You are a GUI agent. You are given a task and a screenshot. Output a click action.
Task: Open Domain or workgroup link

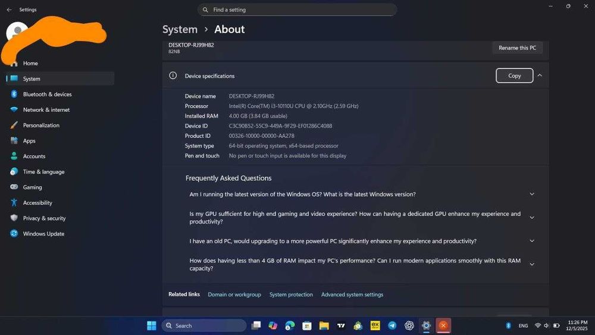pyautogui.click(x=234, y=295)
